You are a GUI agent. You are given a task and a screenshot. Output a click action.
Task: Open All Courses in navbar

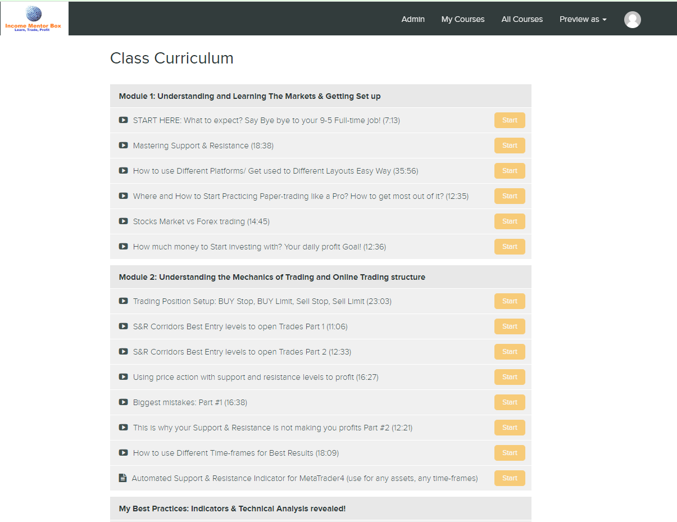(x=522, y=19)
